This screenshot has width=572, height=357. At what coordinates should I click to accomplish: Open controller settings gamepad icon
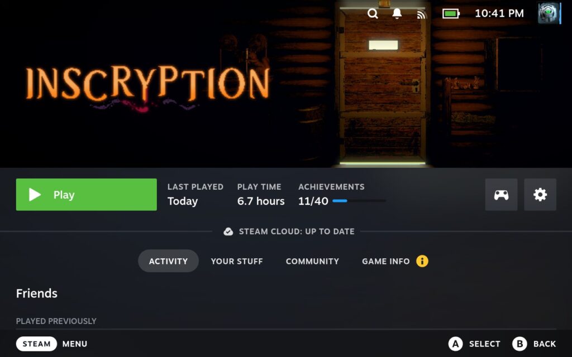[x=501, y=195]
